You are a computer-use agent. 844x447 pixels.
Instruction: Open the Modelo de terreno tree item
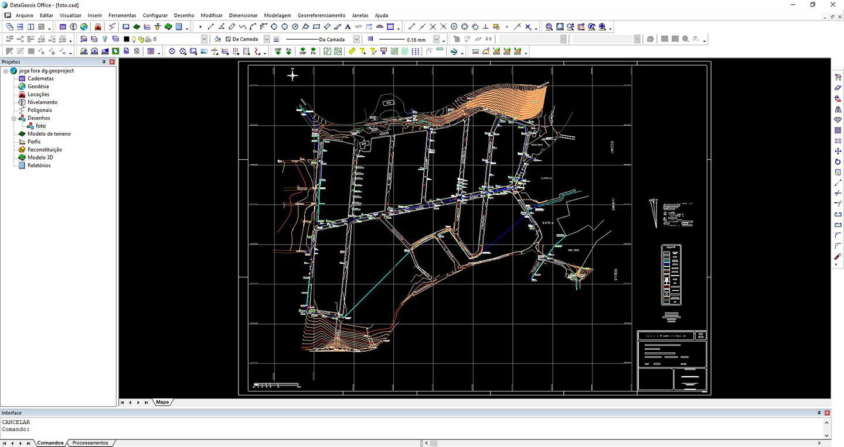pos(49,134)
